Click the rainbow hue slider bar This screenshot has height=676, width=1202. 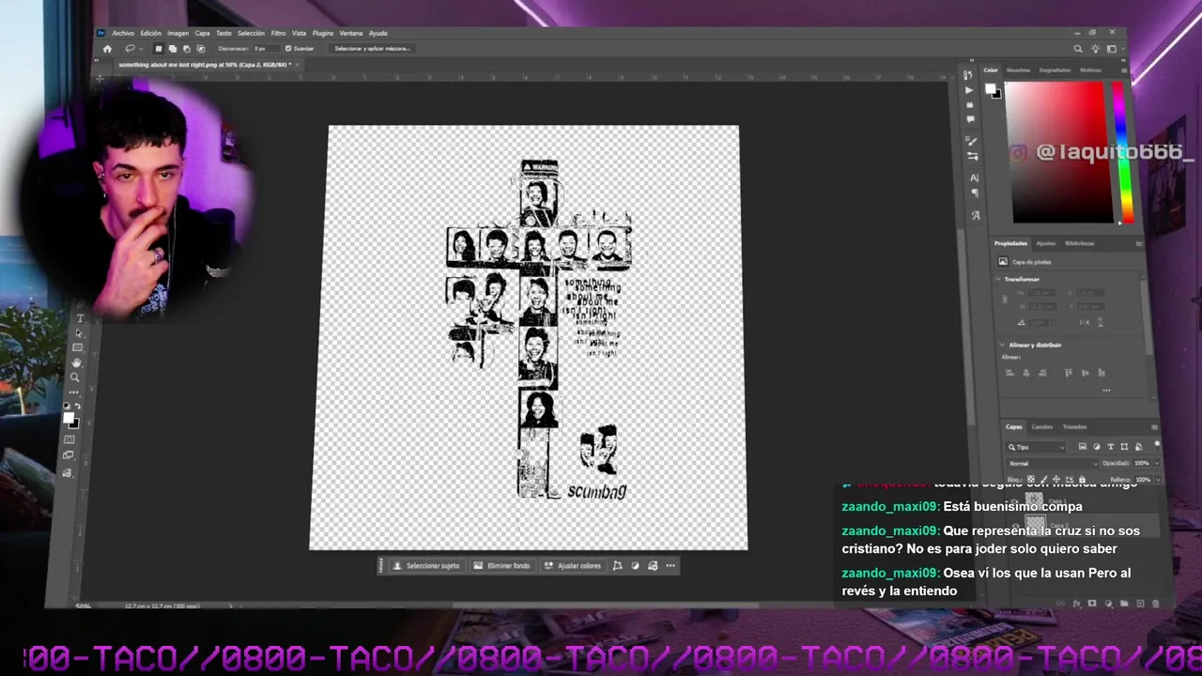1121,152
